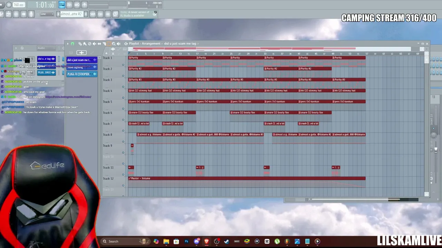Select the Stove Lightning clip in picker
This screenshot has height=248, width=442.
pyautogui.click(x=82, y=67)
